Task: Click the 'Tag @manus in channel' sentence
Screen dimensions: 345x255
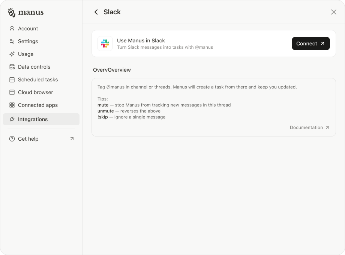Action: pyautogui.click(x=197, y=87)
